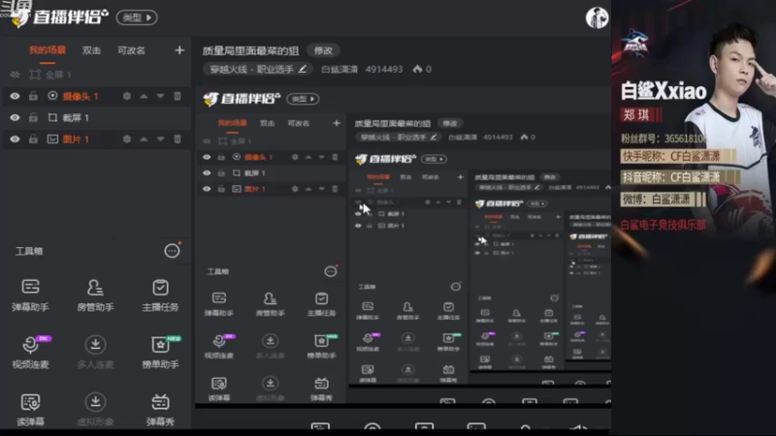Screen dimensions: 776x436
Task: Click the 工具箱 section heading
Action: point(29,251)
